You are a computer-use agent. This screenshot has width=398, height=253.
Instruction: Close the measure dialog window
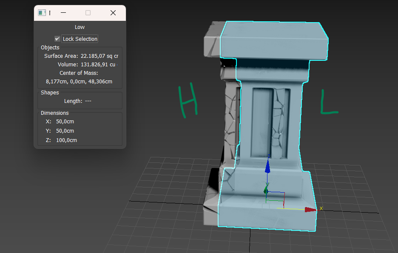(113, 13)
